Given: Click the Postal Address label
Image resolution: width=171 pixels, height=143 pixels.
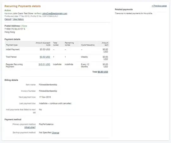Looking at the screenshot, I should [12, 26].
